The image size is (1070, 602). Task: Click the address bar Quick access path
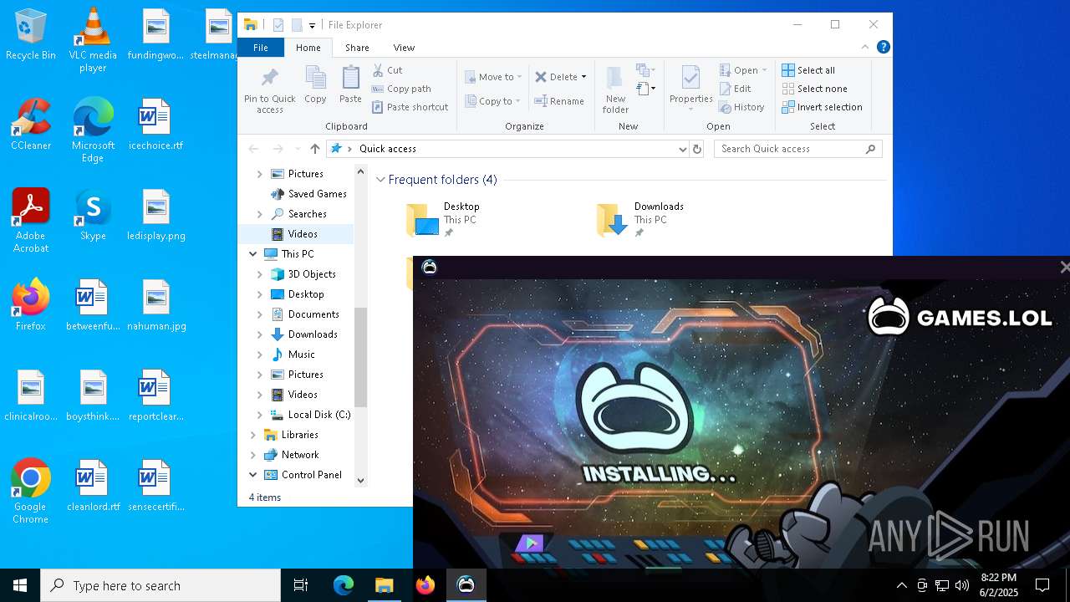coord(387,149)
